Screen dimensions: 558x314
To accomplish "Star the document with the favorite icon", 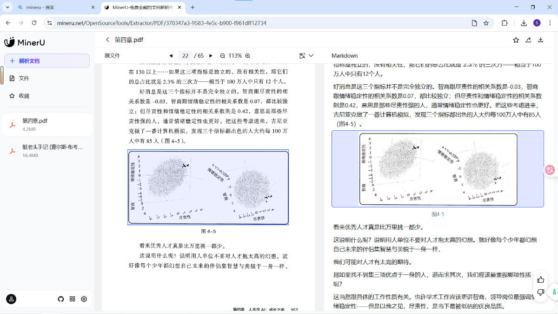I will click(x=516, y=40).
